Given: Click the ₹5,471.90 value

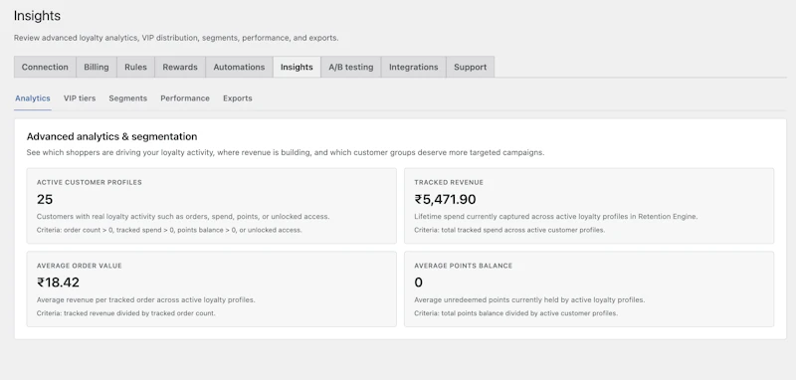Looking at the screenshot, I should coord(445,199).
